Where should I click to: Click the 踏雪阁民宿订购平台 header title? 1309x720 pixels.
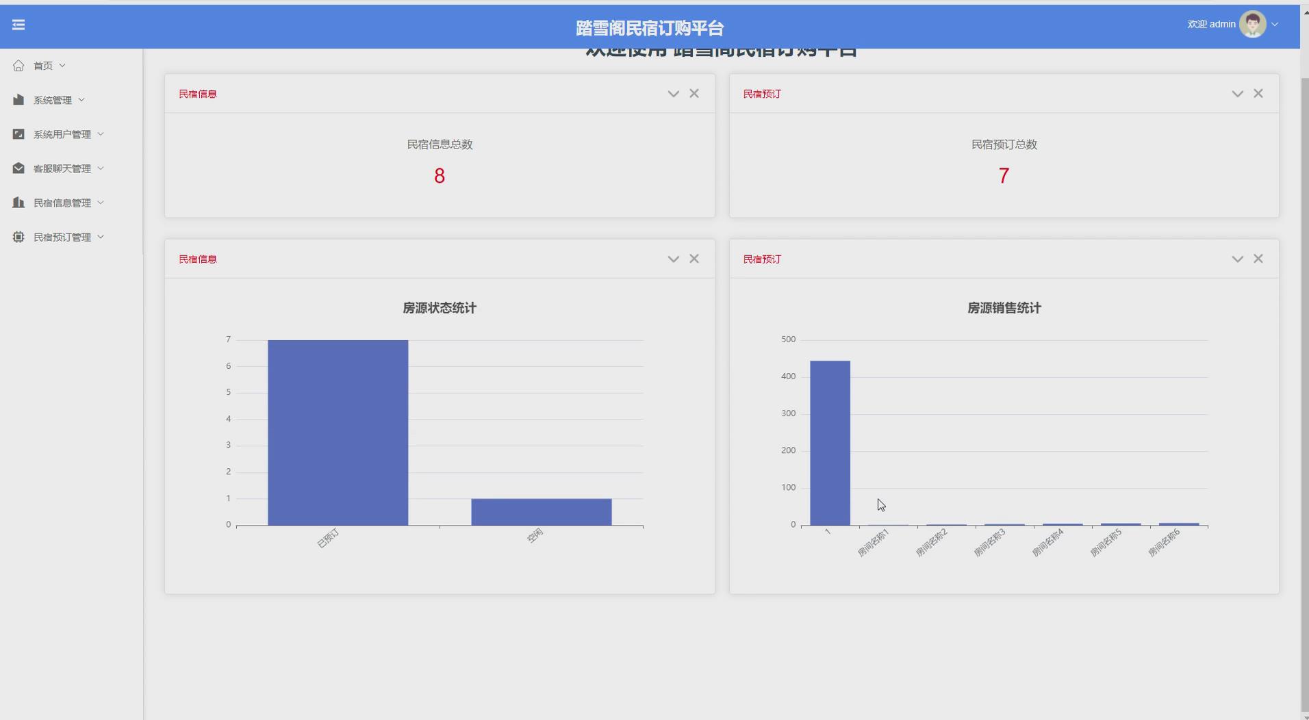click(650, 28)
